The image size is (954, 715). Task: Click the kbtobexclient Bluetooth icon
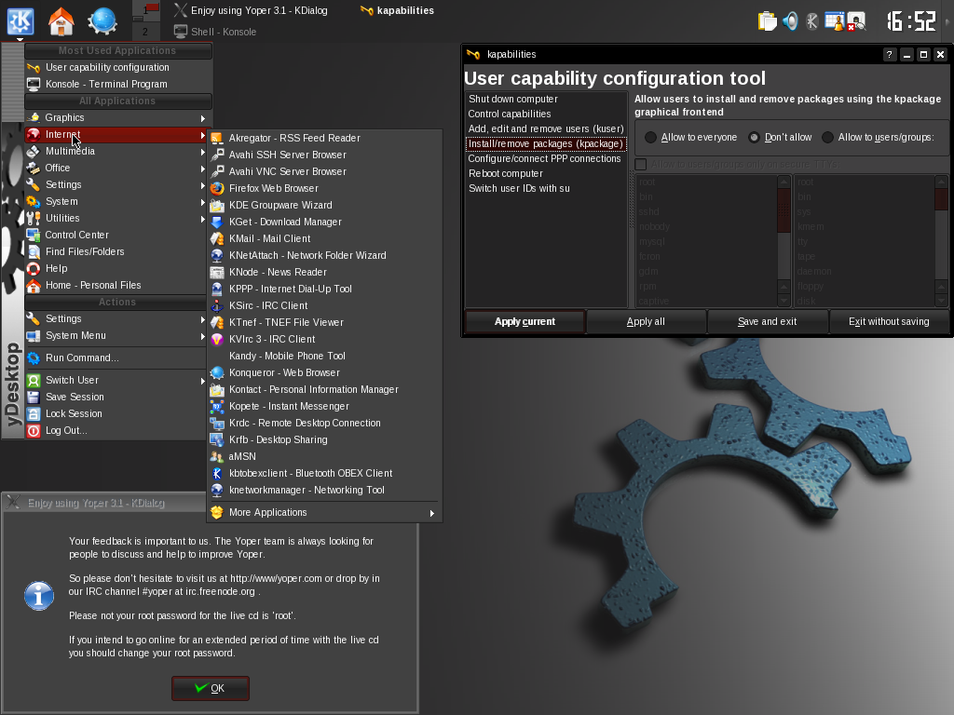217,473
